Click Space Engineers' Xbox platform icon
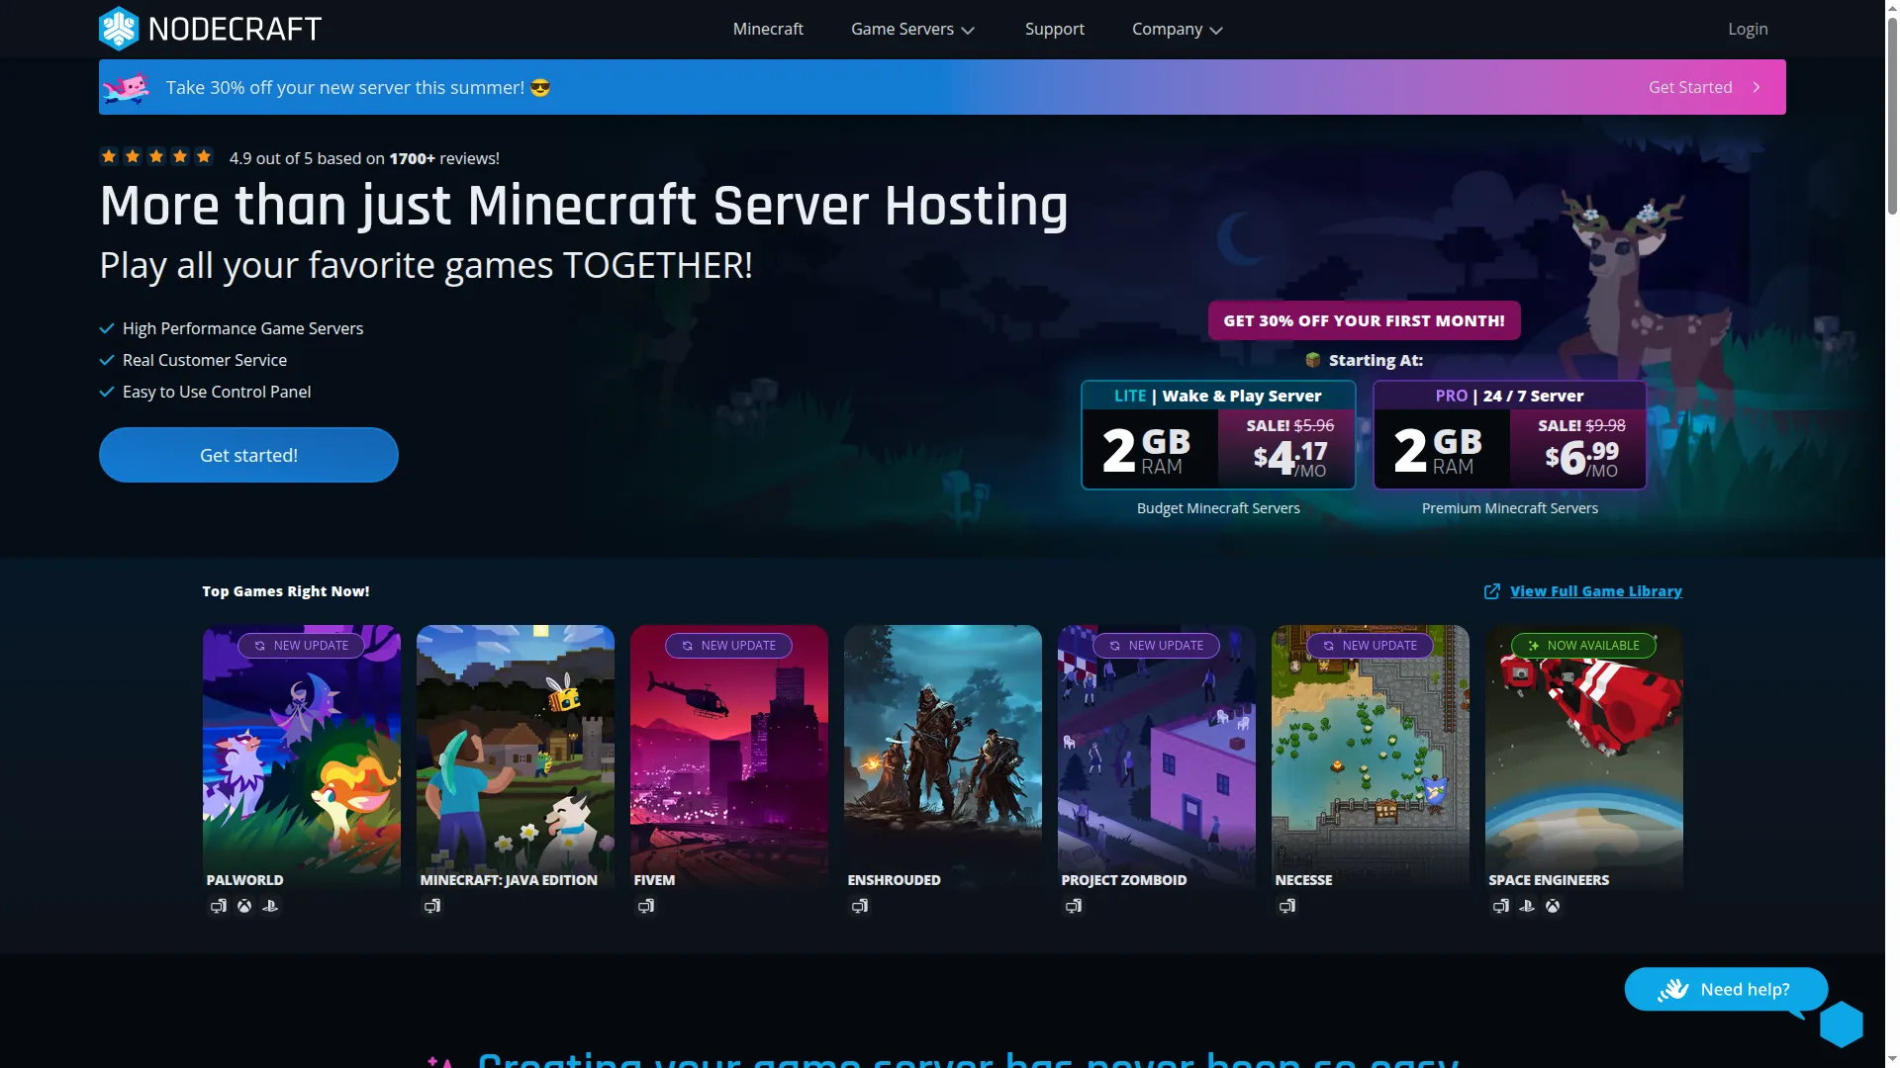1900x1068 pixels. pos(1553,906)
